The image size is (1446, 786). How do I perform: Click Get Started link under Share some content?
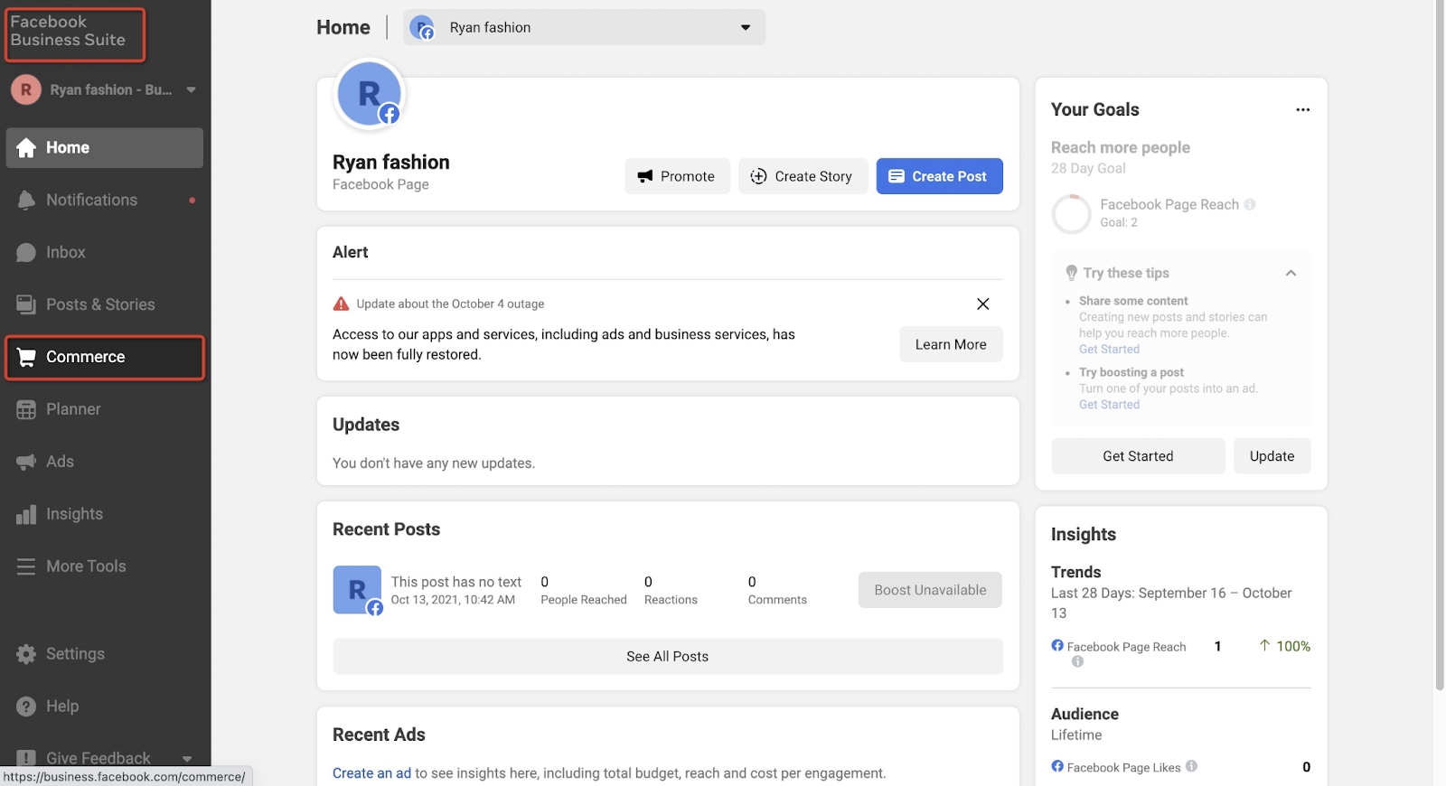tap(1109, 350)
